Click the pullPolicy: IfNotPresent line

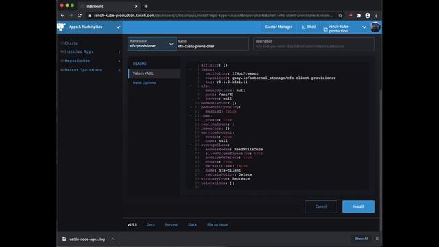(x=232, y=73)
